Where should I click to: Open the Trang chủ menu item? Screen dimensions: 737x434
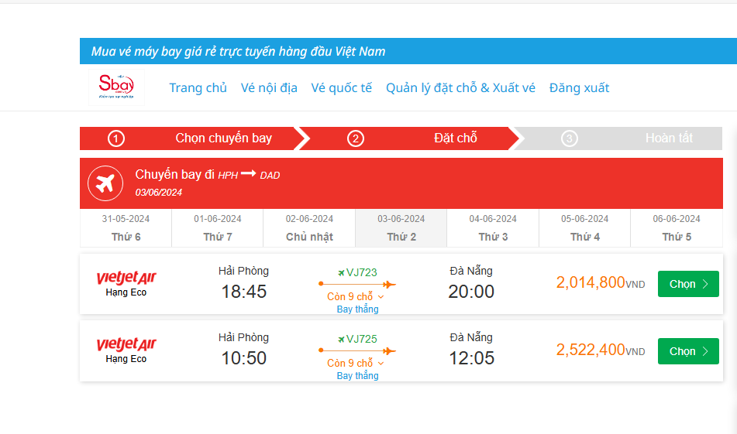[198, 88]
